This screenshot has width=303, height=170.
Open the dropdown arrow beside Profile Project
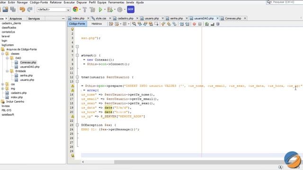tap(125, 9)
